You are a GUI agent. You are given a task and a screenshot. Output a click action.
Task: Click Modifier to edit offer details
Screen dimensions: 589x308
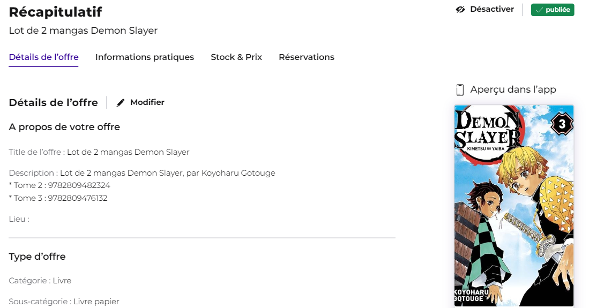147,102
